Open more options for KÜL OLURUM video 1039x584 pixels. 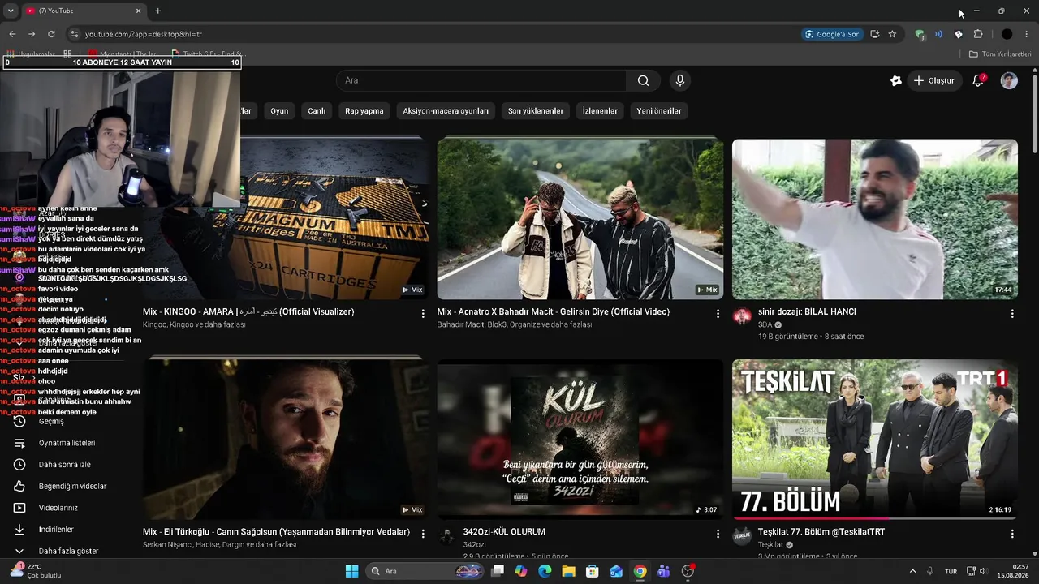[x=718, y=534]
